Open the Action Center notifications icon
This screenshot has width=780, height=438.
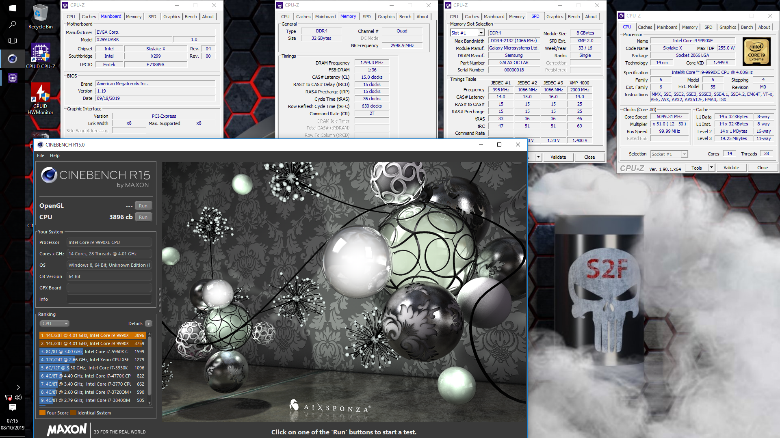tap(13, 408)
